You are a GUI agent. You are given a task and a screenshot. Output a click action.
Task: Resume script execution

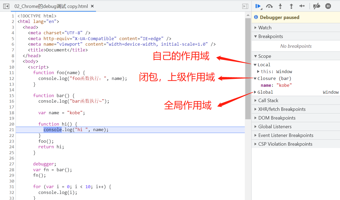click(x=258, y=6)
